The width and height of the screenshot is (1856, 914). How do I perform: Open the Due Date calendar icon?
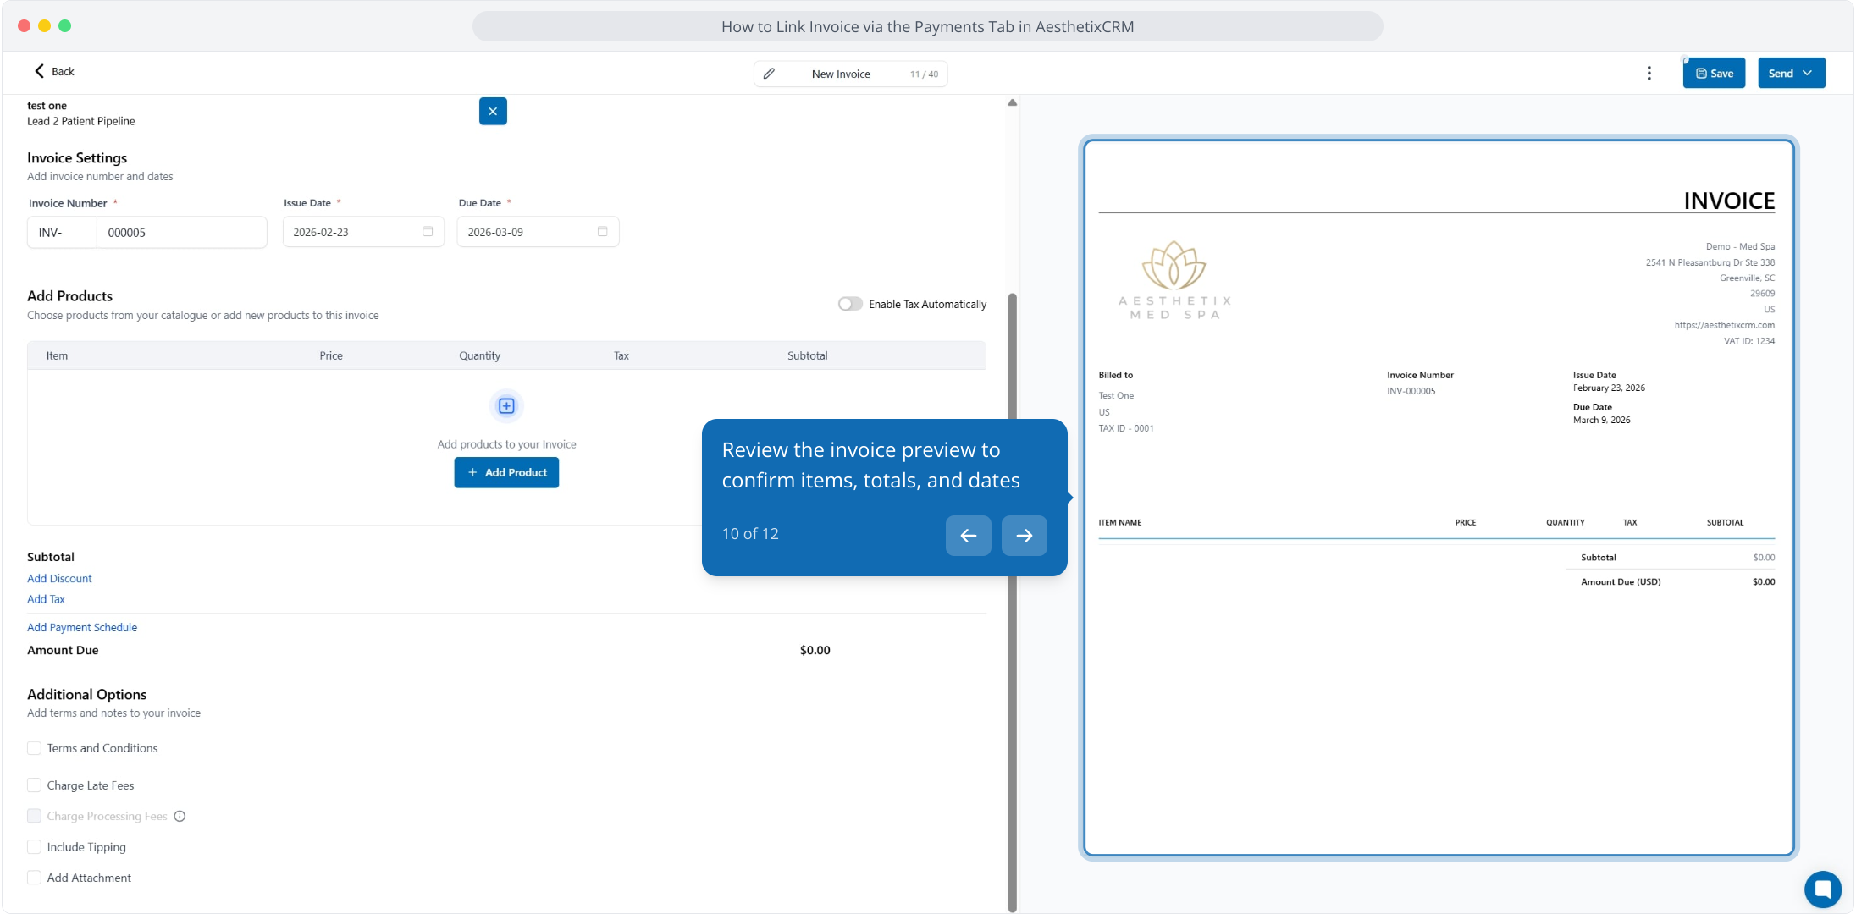[x=602, y=232]
